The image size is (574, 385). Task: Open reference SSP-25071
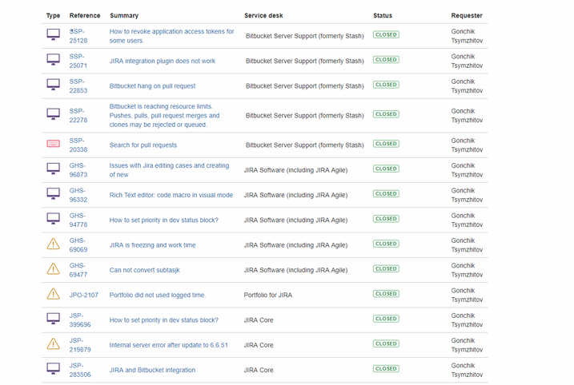[x=78, y=61]
